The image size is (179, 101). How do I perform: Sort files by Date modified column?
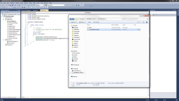click(x=115, y=25)
